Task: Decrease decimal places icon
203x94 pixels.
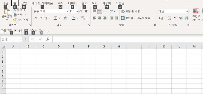Action: click(186, 18)
